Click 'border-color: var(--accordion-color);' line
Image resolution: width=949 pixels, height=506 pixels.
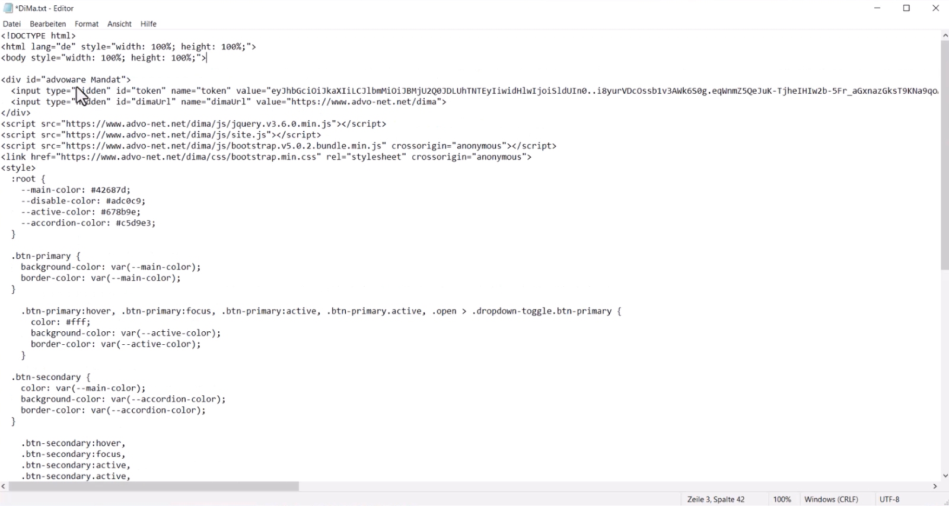pyautogui.click(x=113, y=410)
